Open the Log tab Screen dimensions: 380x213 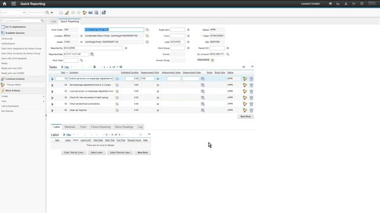[140, 127]
